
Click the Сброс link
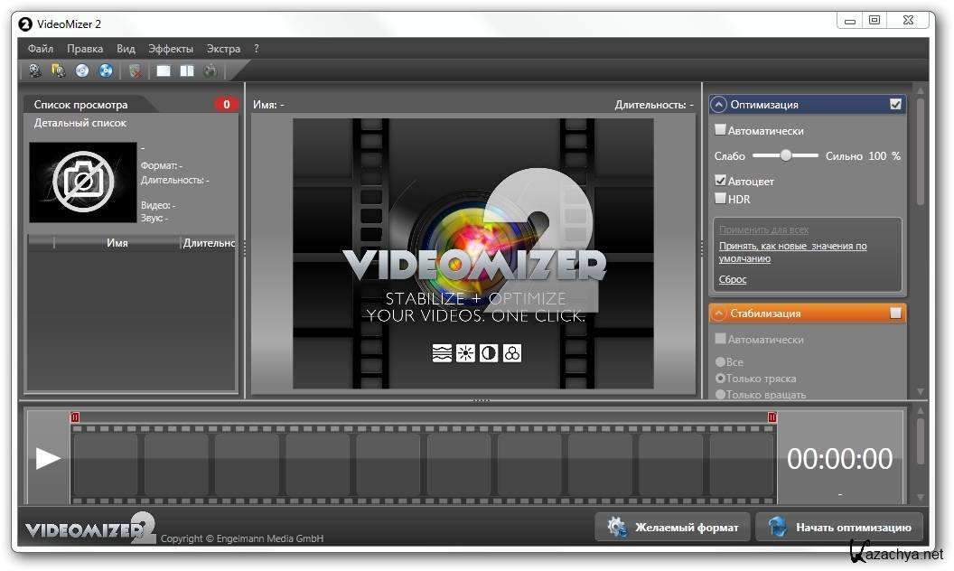coord(733,280)
